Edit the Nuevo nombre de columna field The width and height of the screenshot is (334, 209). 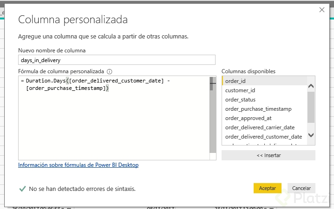117,60
